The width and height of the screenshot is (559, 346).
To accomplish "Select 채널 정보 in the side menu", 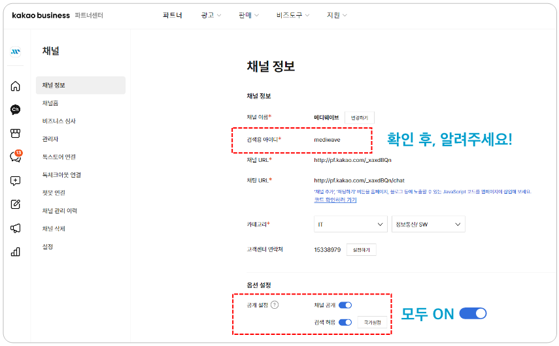I will pyautogui.click(x=80, y=85).
